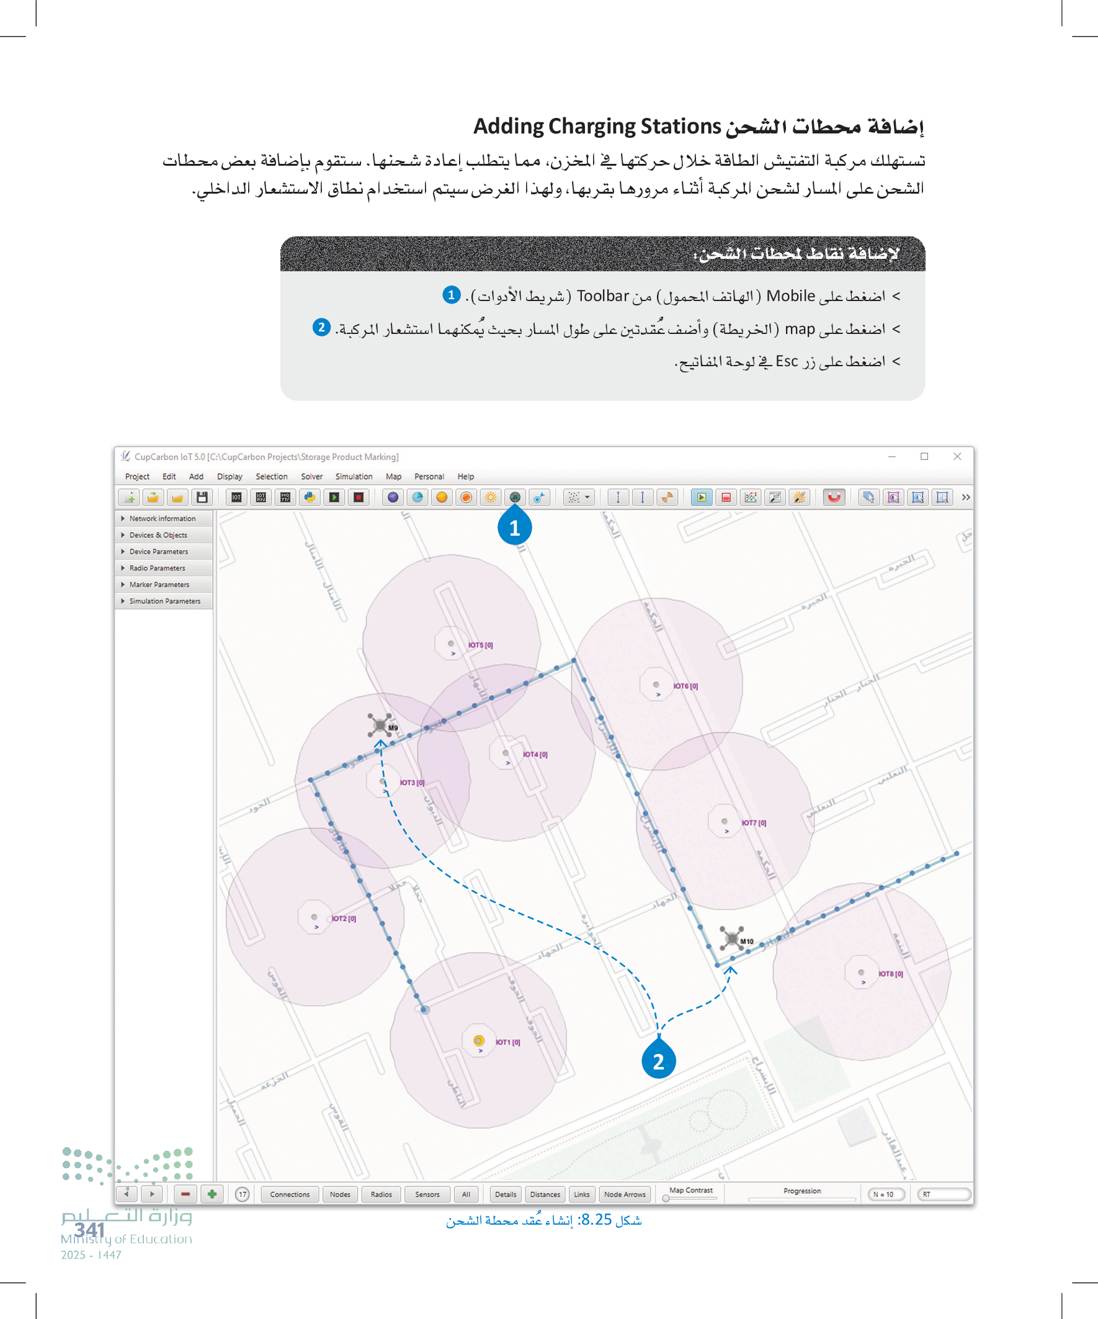This screenshot has width=1098, height=1319.
Task: Click the red minus icon in bottom bar
Action: coord(185,1194)
